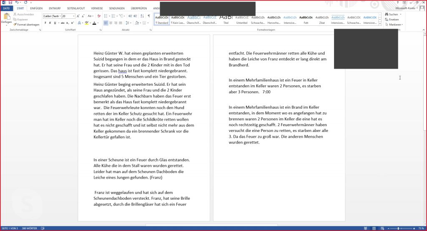Align text left
Screen dimensions: 427x231
click(105, 23)
